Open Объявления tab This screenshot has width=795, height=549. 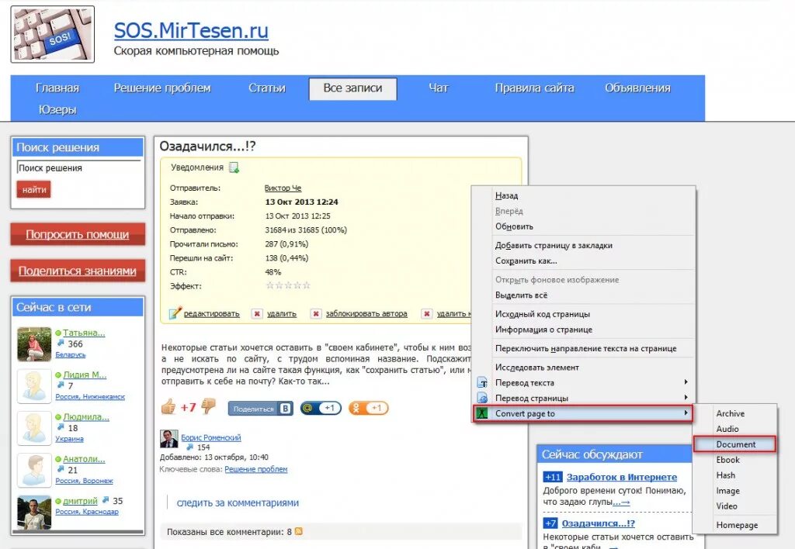[637, 88]
